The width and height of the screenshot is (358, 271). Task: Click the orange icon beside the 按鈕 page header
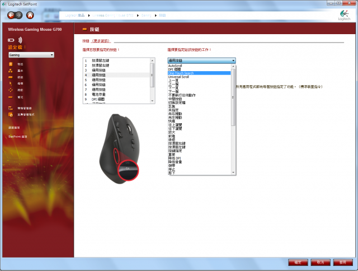tap(84, 29)
